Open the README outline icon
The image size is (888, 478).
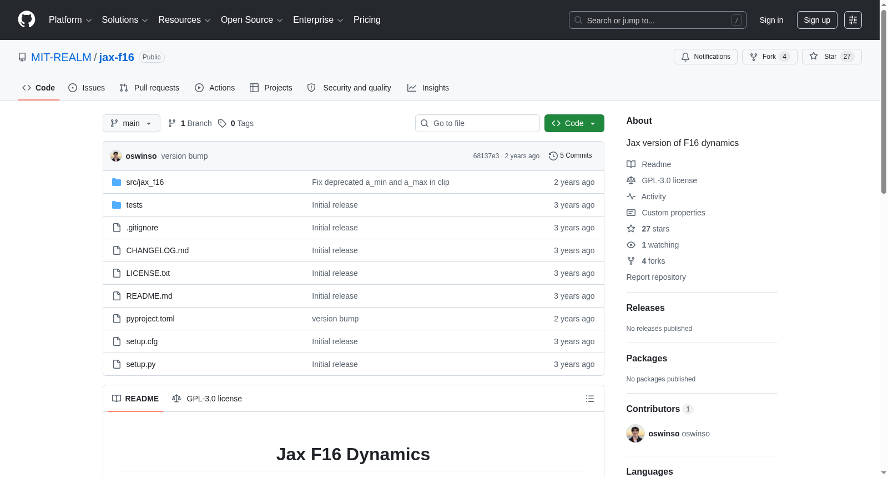(590, 399)
